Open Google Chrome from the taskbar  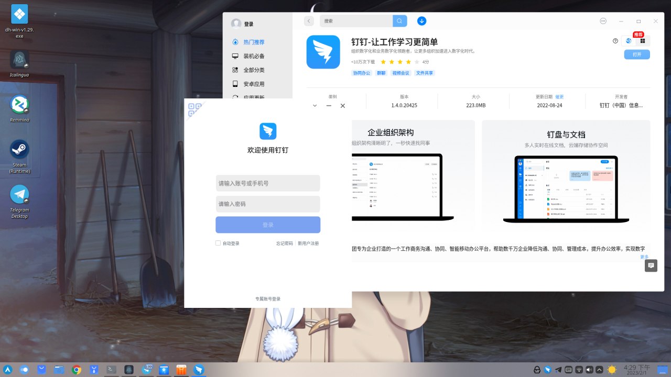click(x=77, y=370)
